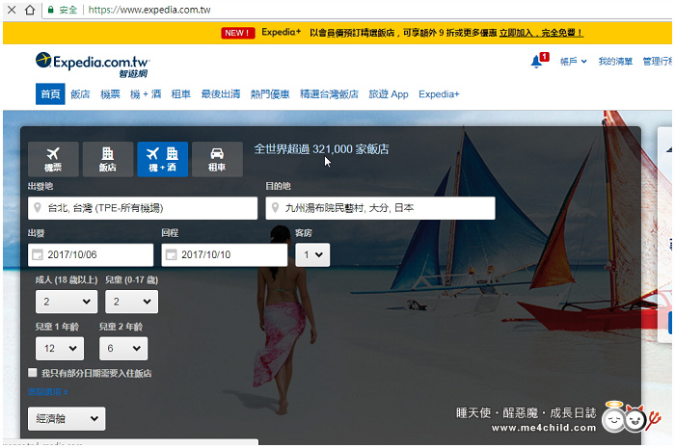Expand the 帳戶 account menu

(x=574, y=62)
